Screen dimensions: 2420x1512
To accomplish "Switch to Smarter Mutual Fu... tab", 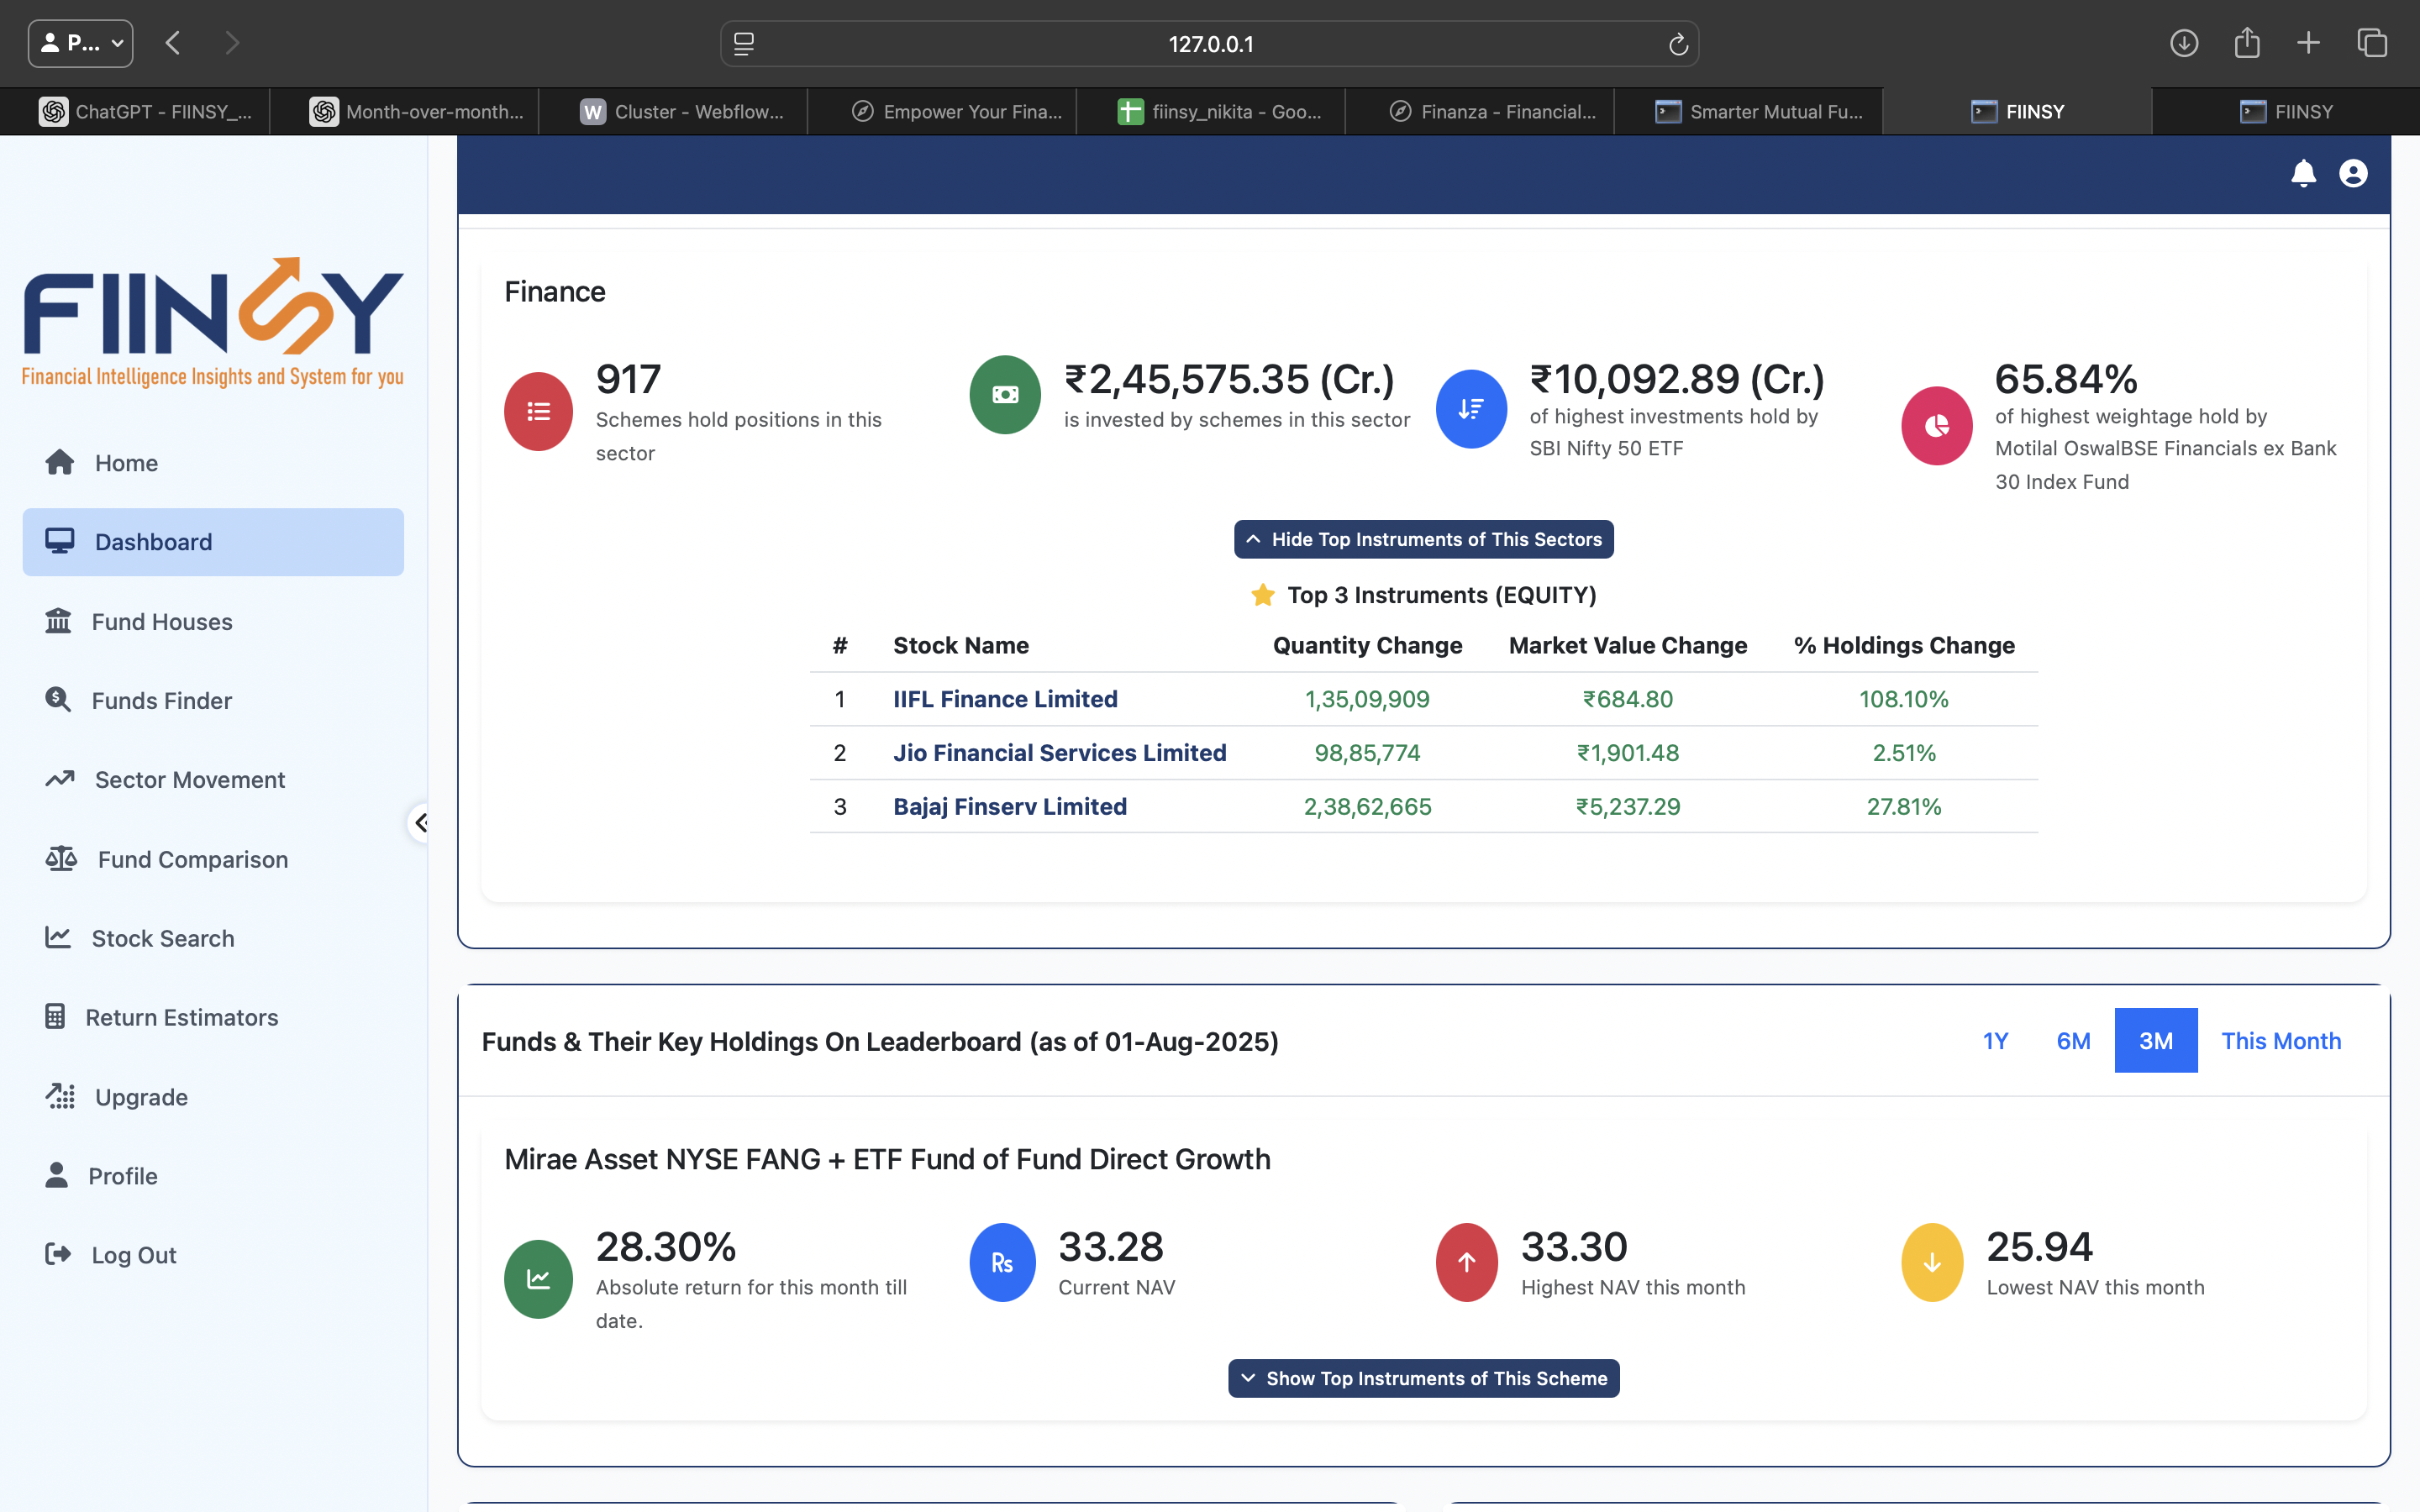I will tap(1749, 112).
